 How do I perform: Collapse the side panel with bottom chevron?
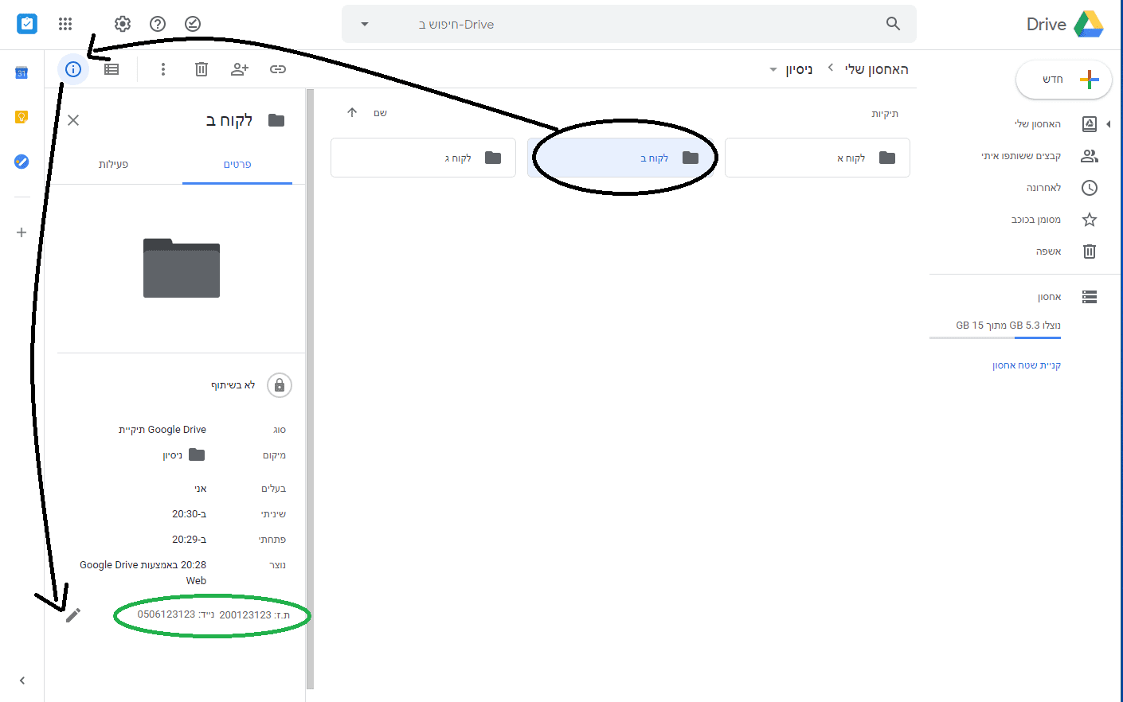pos(22,681)
